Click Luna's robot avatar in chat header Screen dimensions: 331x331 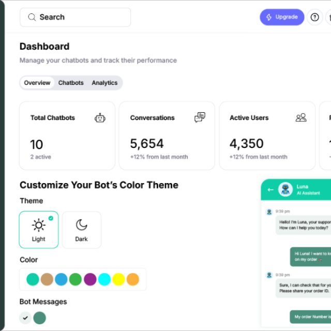pos(285,189)
